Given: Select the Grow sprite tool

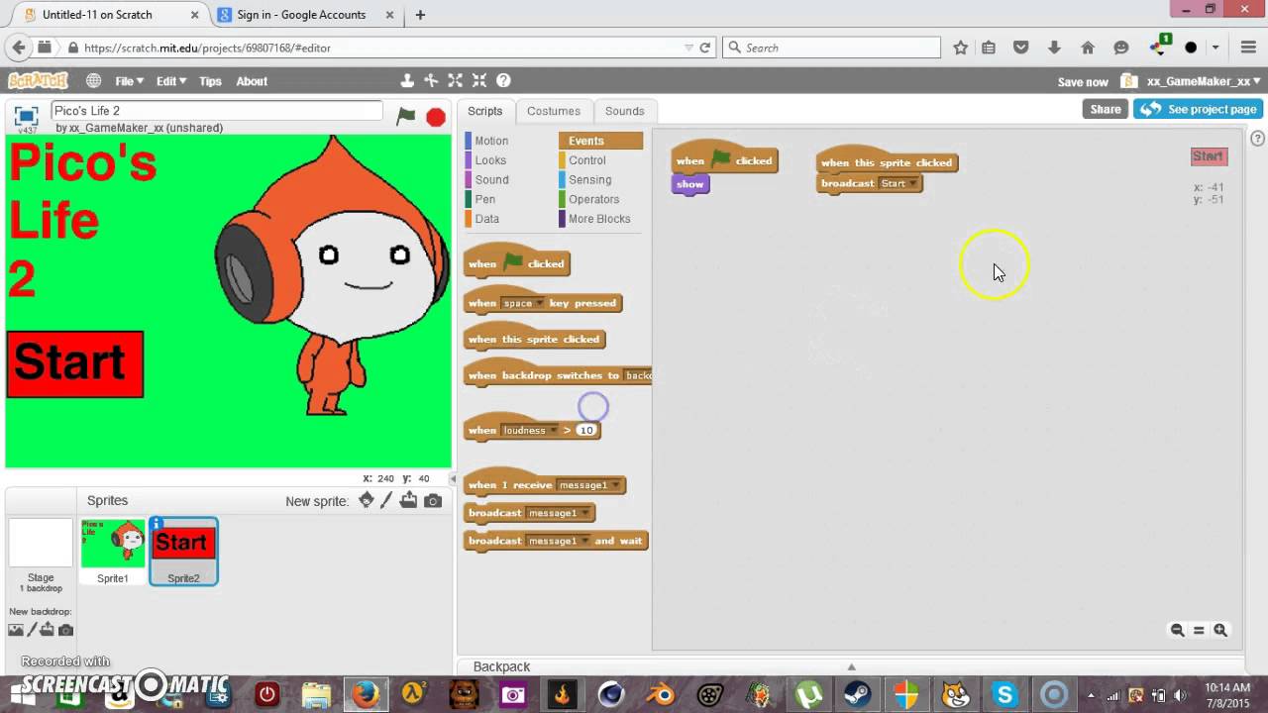Looking at the screenshot, I should pyautogui.click(x=456, y=81).
